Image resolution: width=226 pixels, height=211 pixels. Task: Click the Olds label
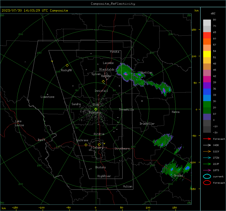[96, 105]
